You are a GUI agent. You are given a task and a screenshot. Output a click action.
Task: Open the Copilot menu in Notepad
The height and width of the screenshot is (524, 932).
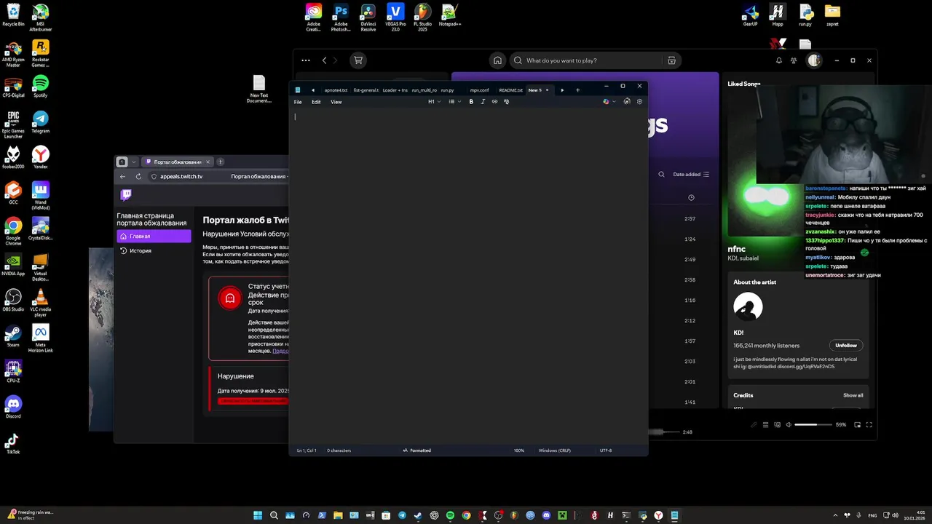coord(609,102)
